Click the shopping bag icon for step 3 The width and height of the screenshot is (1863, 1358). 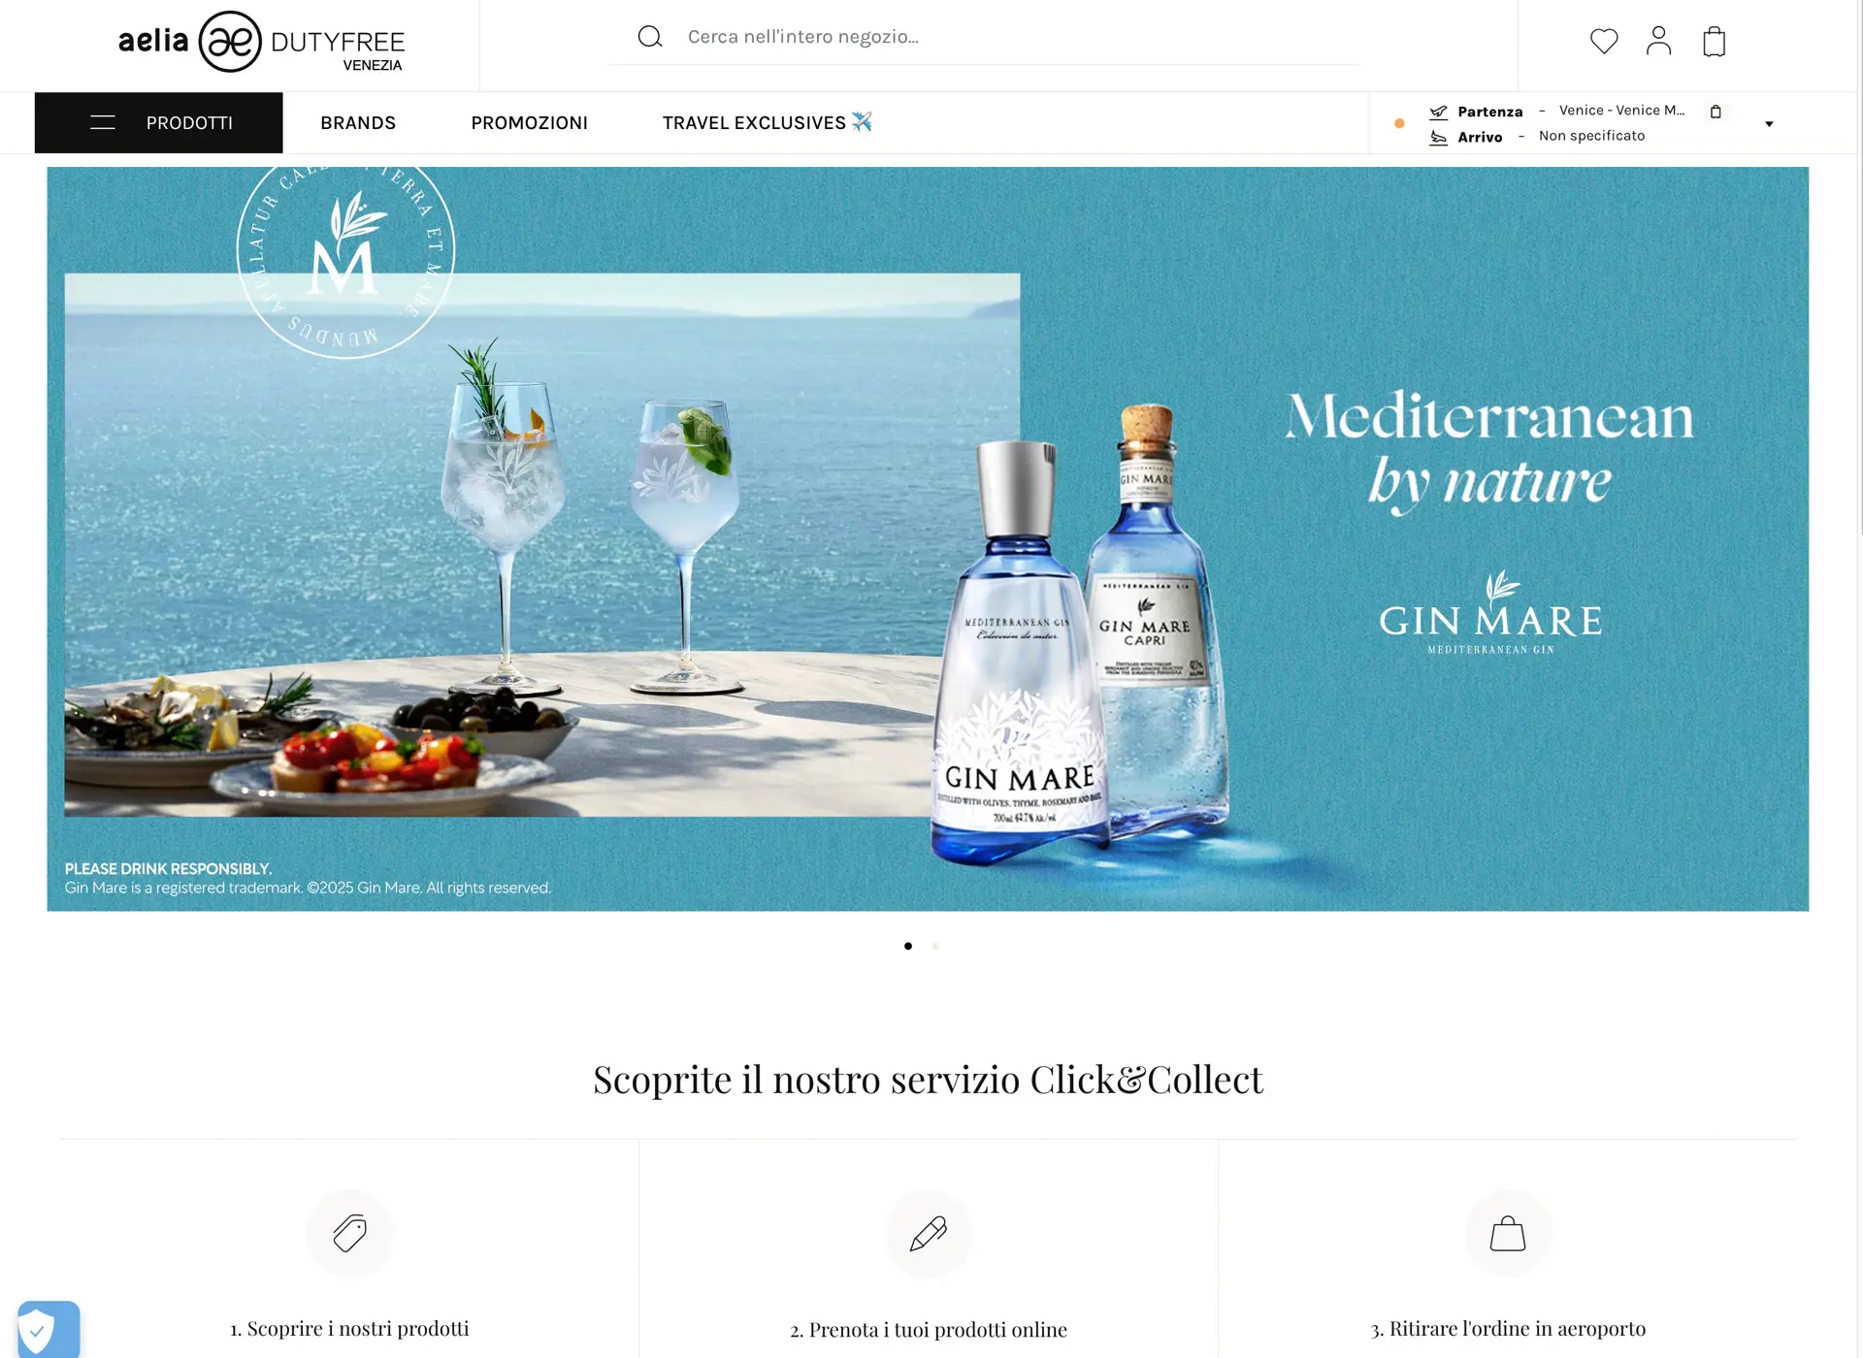[1508, 1233]
